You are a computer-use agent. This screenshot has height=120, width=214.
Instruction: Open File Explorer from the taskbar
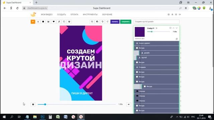click(35, 117)
